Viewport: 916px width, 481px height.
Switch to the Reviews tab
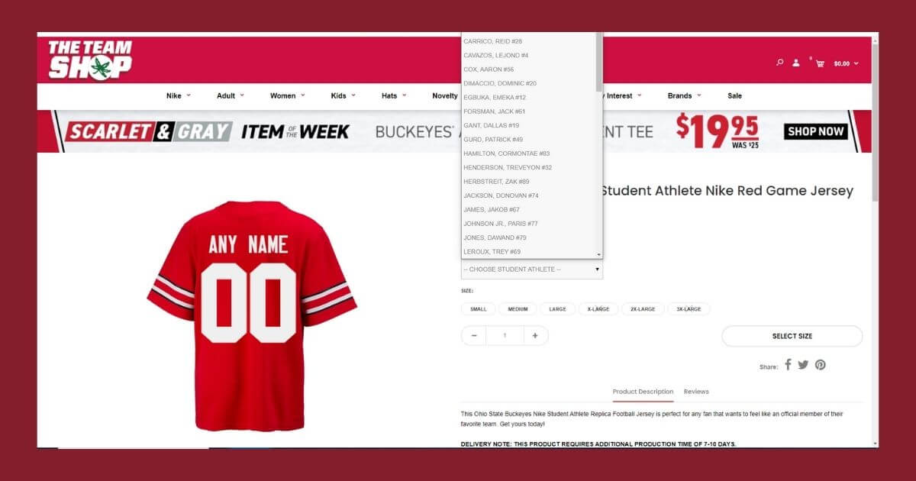pyautogui.click(x=696, y=392)
